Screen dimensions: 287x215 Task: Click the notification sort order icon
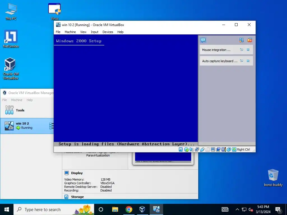[x=241, y=40]
